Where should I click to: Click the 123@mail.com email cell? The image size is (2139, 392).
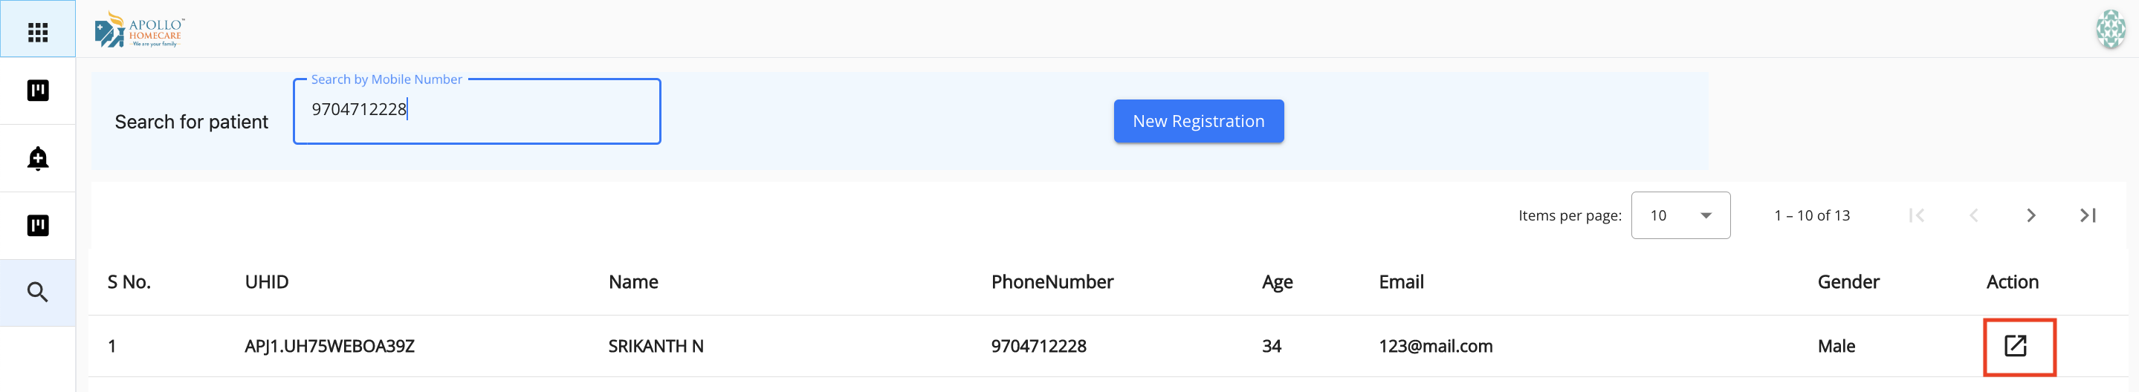pyautogui.click(x=1435, y=347)
